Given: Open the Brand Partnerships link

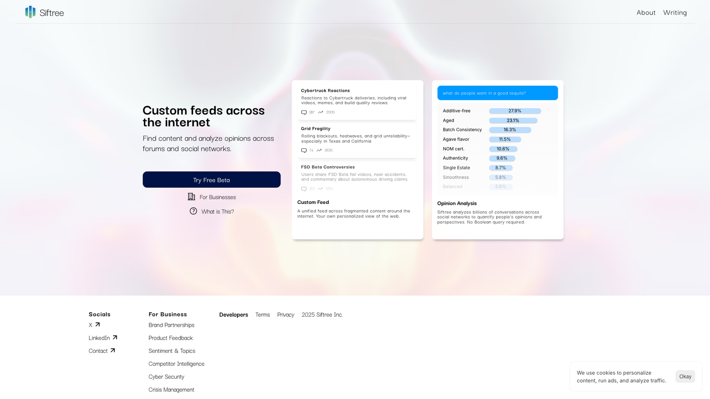Looking at the screenshot, I should point(171,325).
